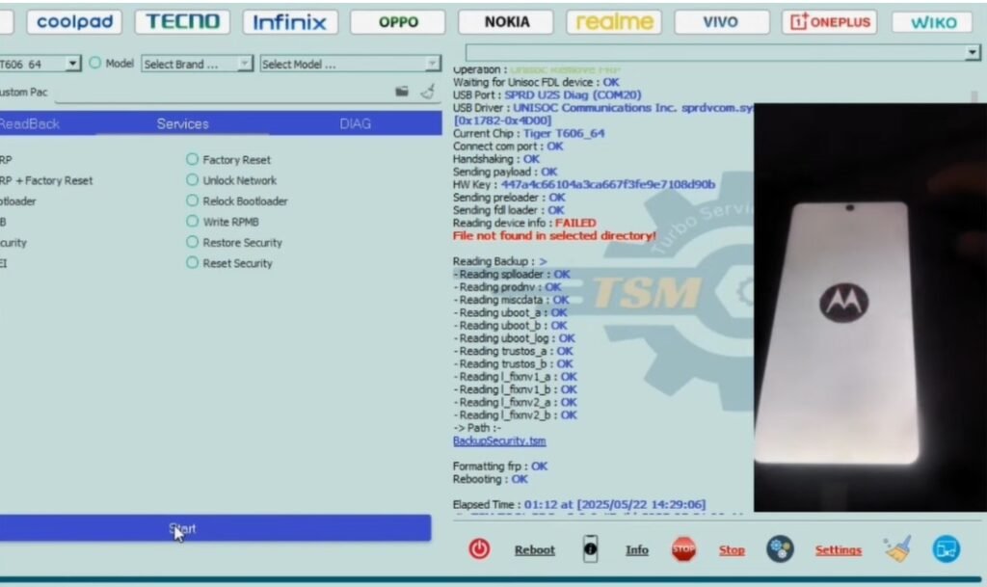Viewport: 987px width, 587px height.
Task: Click the 'Reading device info : FAILED' line
Action: coord(524,223)
